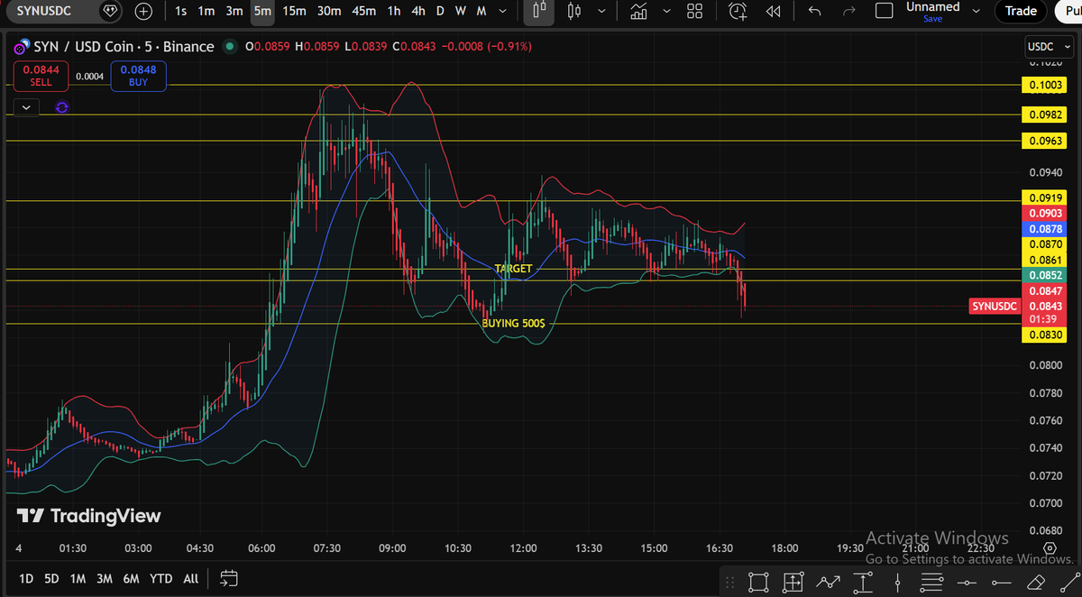Create an alert with the clock icon
Image resolution: width=1082 pixels, height=597 pixels.
point(738,11)
